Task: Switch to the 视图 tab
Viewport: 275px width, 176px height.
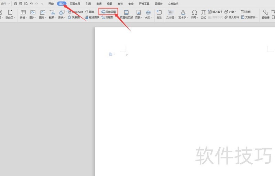Action: pyautogui.click(x=110, y=4)
